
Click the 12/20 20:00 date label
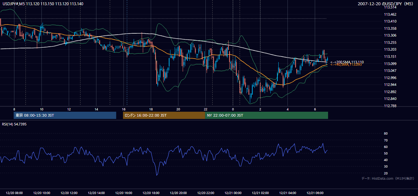pos(178,193)
